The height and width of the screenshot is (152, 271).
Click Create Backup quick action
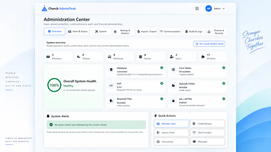[x=208, y=124]
